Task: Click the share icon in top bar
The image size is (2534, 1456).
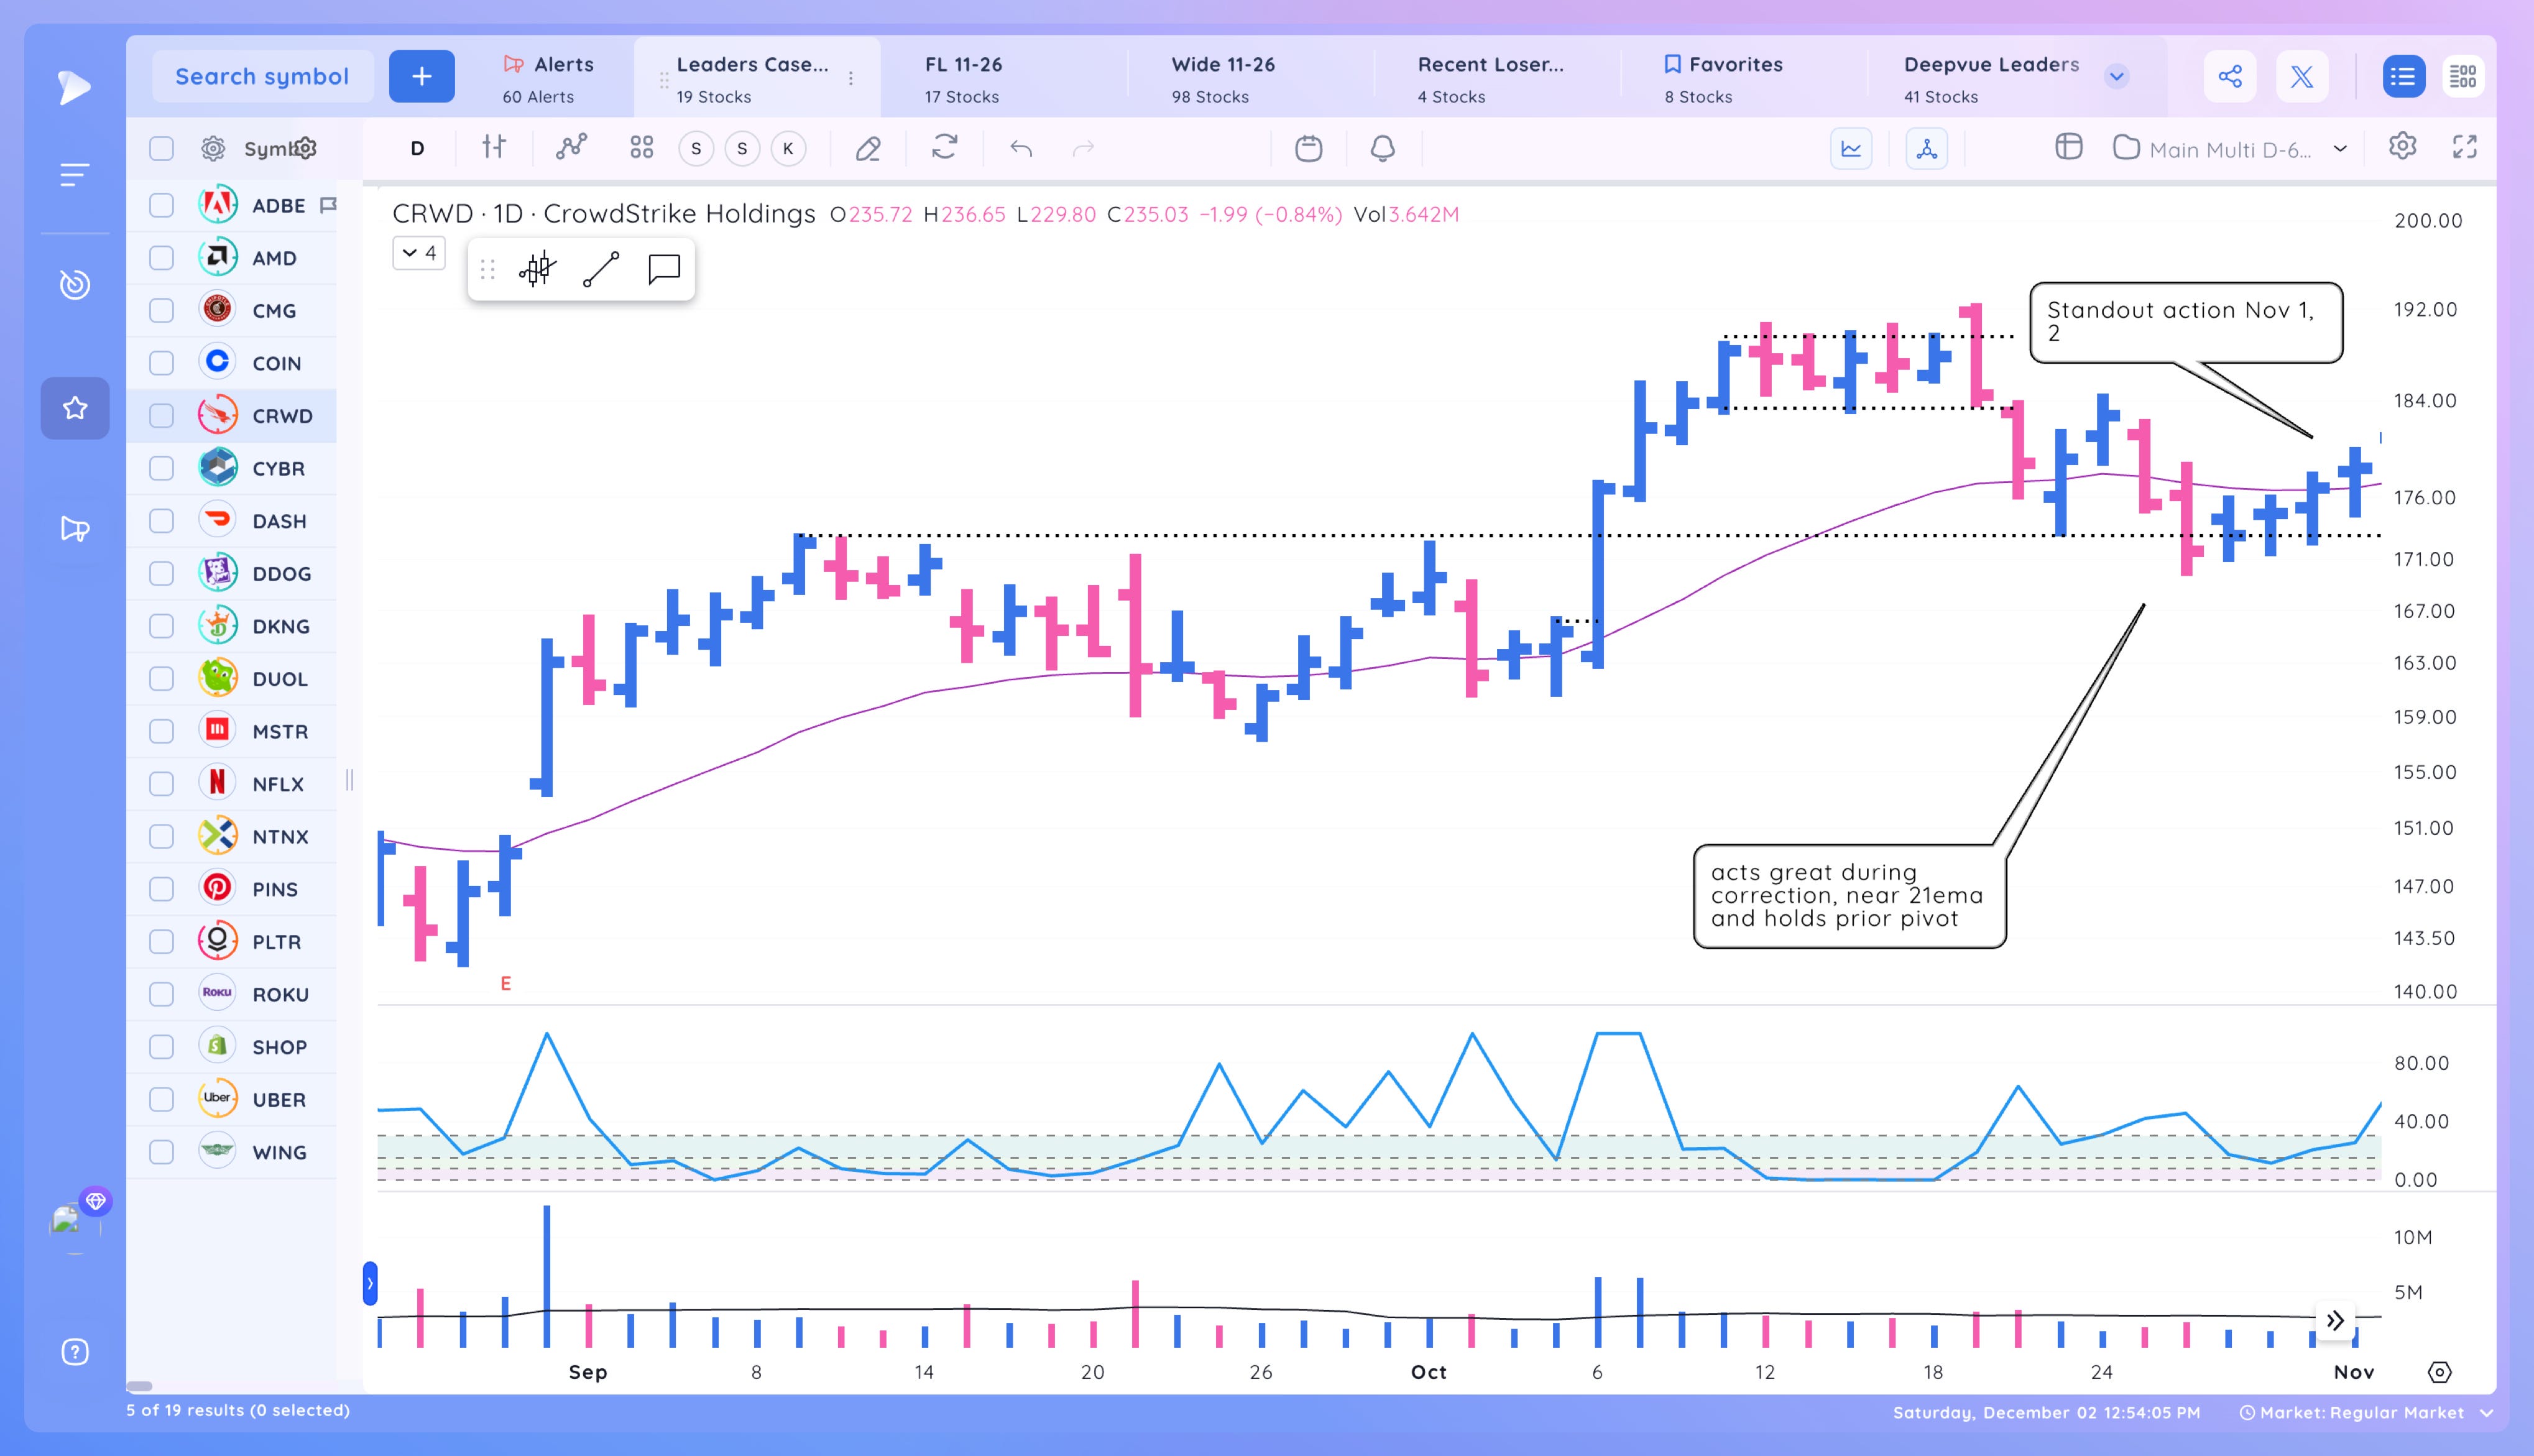Action: coord(2230,76)
